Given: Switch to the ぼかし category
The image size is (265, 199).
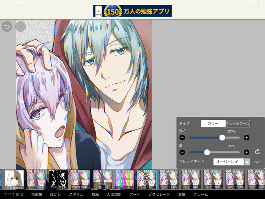Looking at the screenshot, I should coord(55,194).
